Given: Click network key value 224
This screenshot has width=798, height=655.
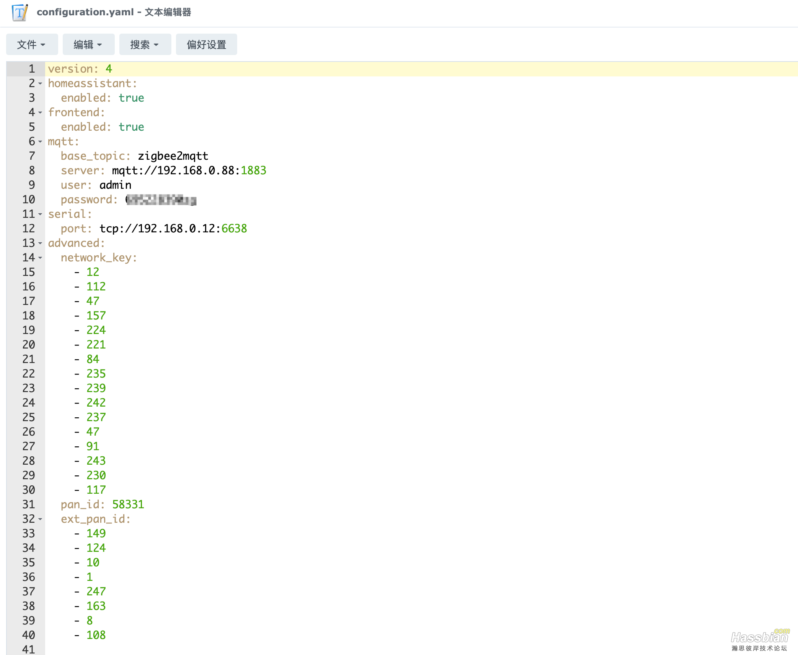Looking at the screenshot, I should coord(96,331).
